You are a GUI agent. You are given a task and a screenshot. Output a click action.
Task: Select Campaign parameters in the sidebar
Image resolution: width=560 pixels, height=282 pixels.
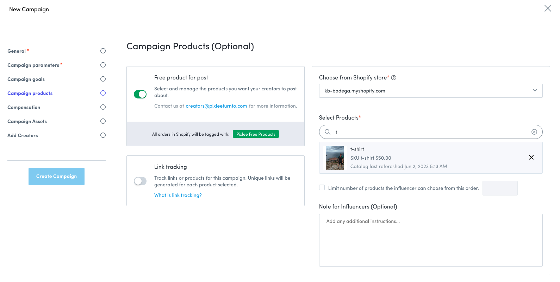[33, 65]
